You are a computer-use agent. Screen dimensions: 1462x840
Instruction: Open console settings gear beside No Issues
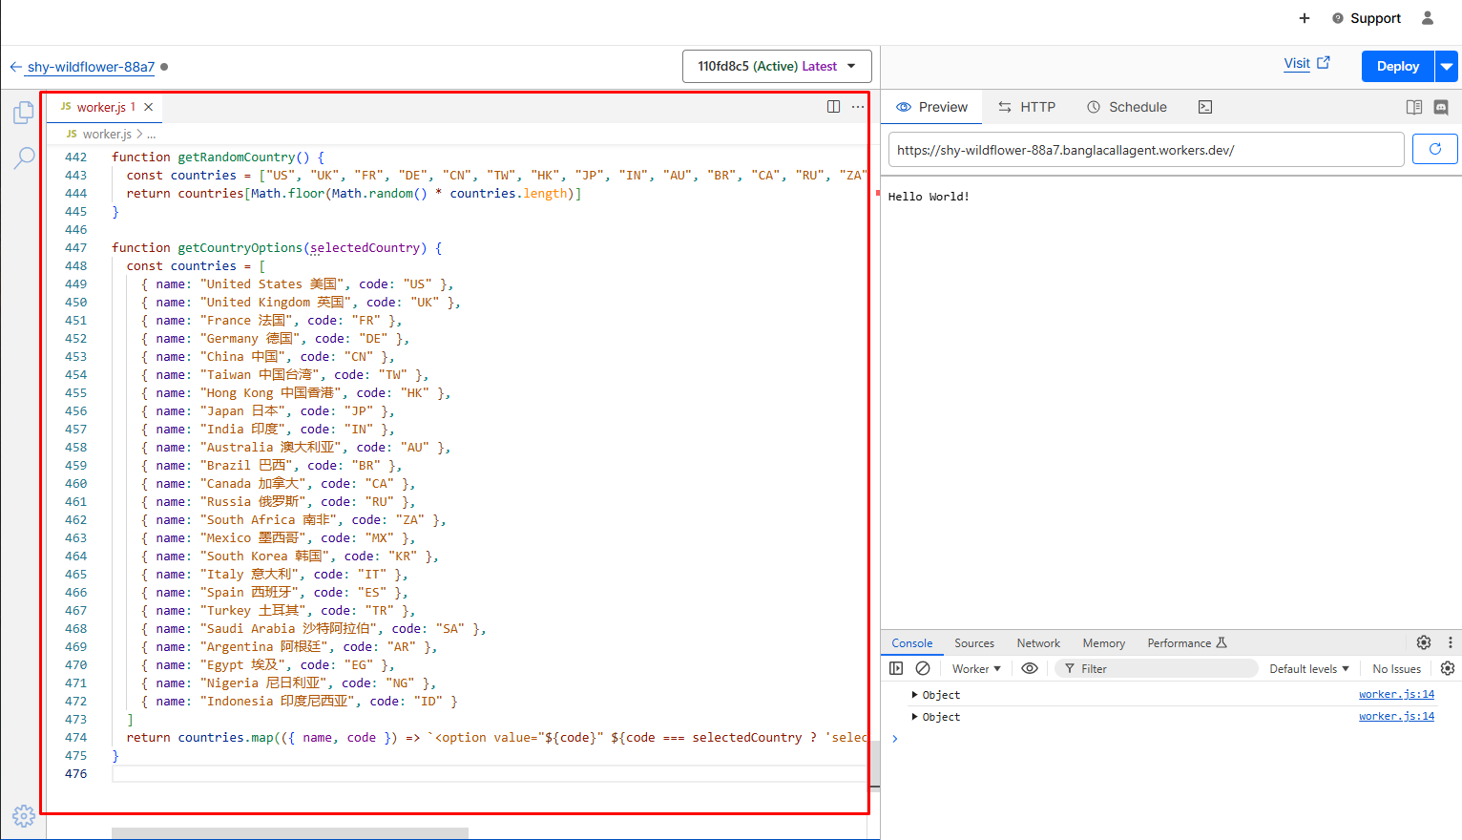tap(1448, 668)
